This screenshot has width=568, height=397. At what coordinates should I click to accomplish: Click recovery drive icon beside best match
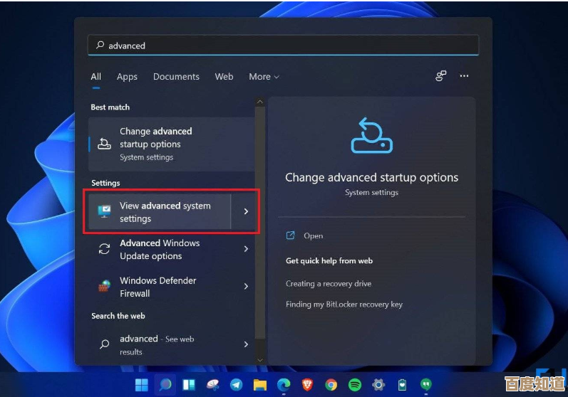(x=104, y=144)
